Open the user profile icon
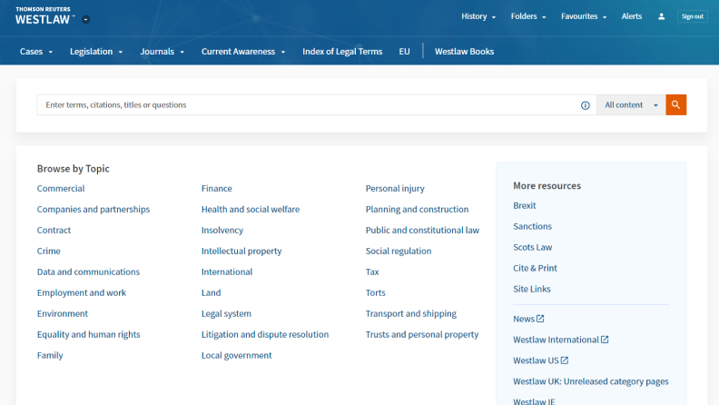The width and height of the screenshot is (719, 405). click(662, 16)
